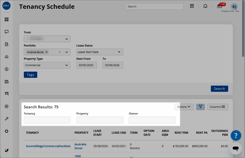
Task: Sort by the RENT PSM column header
Action: 181,133
